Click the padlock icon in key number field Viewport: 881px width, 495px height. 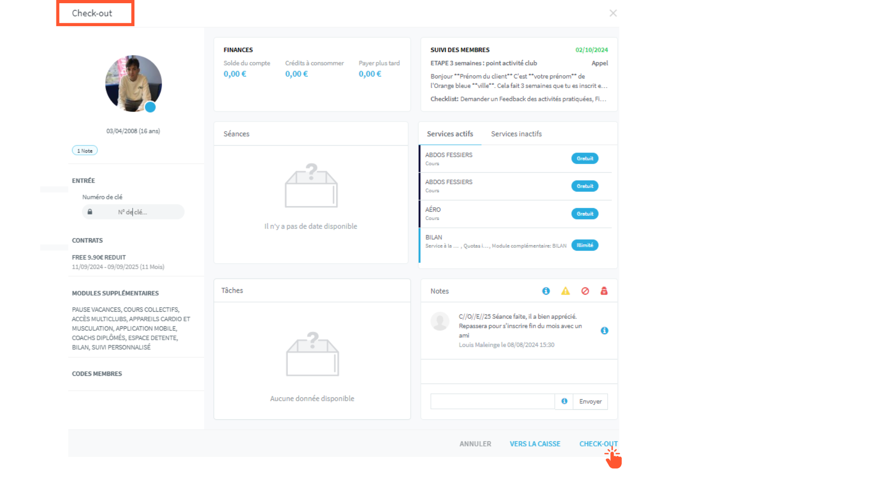[90, 212]
